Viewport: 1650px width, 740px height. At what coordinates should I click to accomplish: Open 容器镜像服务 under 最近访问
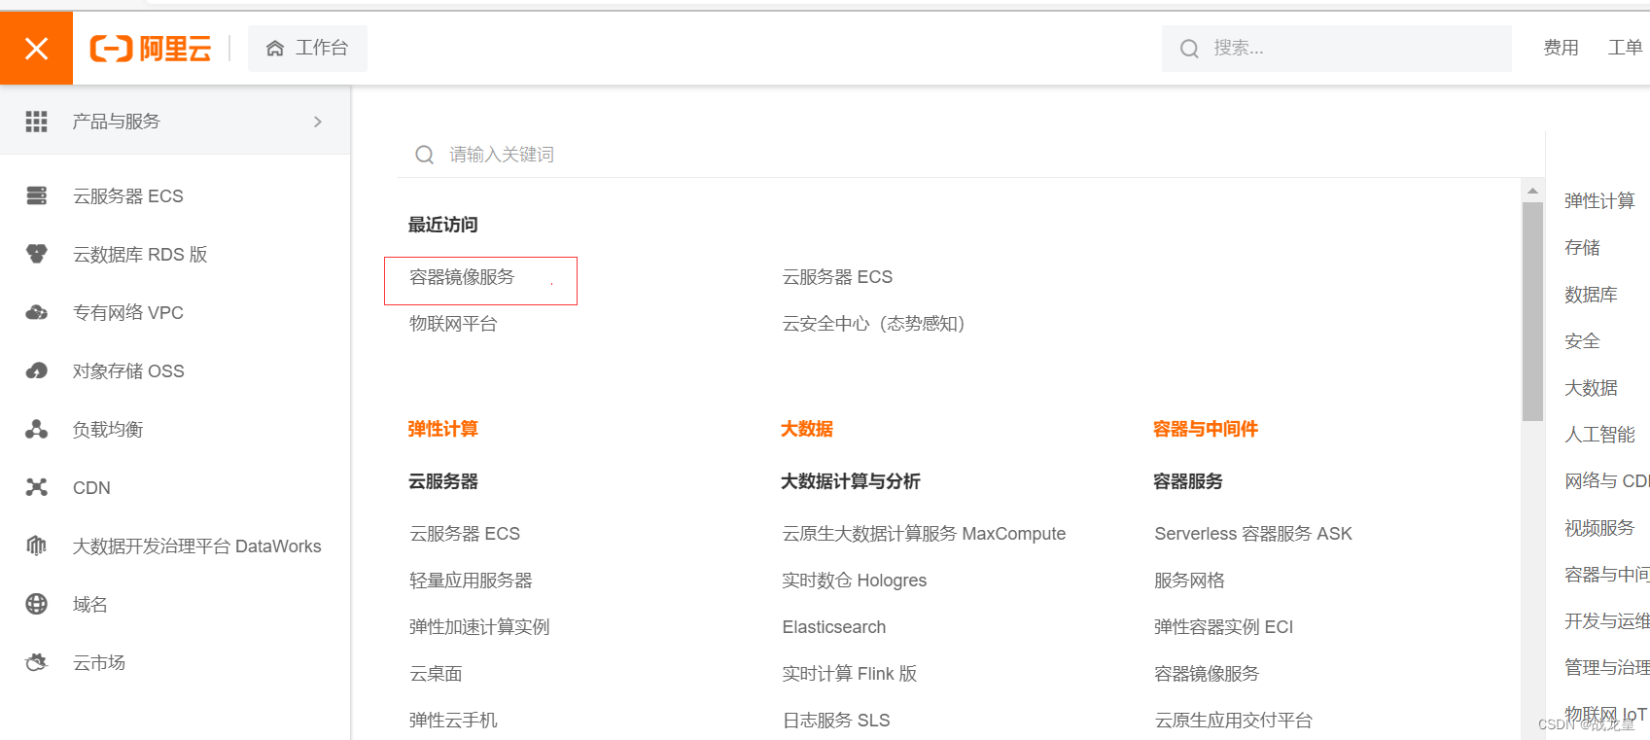click(x=462, y=277)
